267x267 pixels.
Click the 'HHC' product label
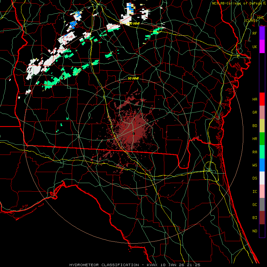pyautogui.click(x=260, y=18)
